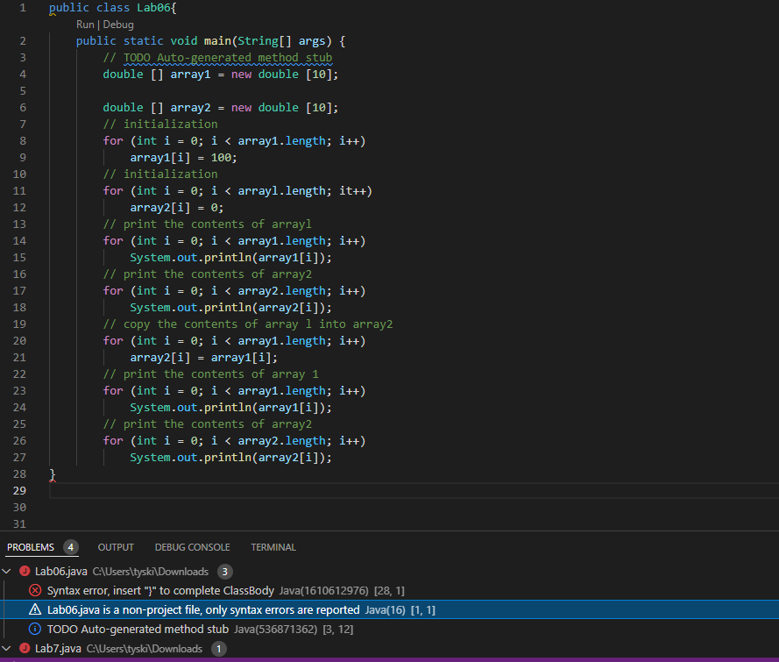Click the Lab06.java count badge showing 3
779x662 pixels.
(x=224, y=572)
